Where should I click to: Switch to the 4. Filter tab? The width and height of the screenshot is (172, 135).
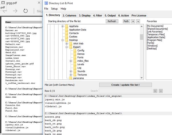pyautogui.click(x=98, y=15)
